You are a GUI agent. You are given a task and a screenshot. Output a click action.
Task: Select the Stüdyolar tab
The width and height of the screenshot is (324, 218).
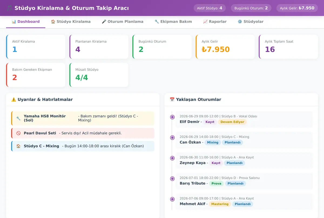click(251, 22)
